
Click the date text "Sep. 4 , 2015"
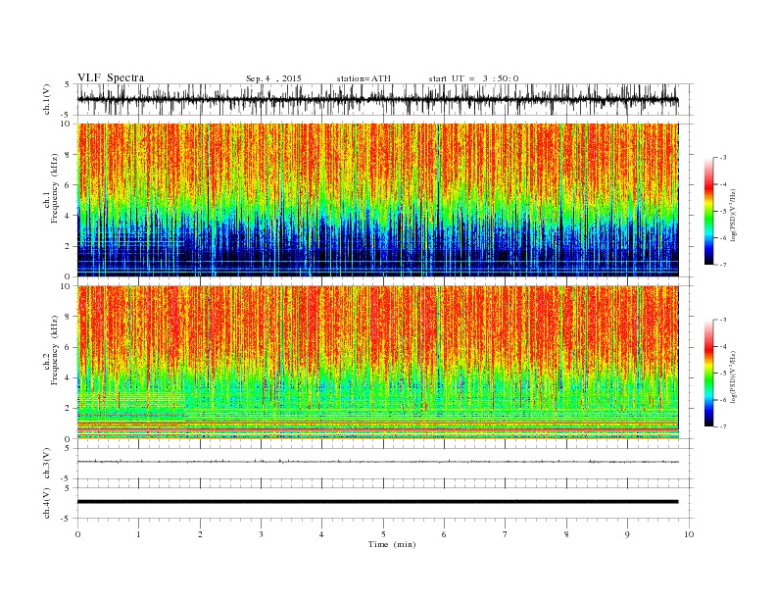[x=273, y=78]
